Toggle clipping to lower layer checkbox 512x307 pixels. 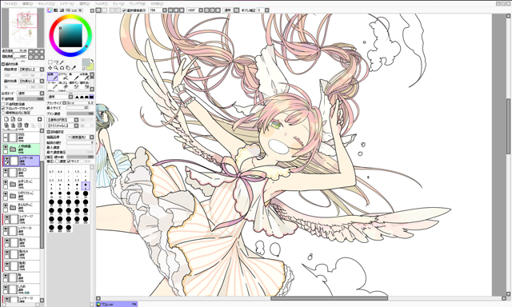(x=3, y=108)
